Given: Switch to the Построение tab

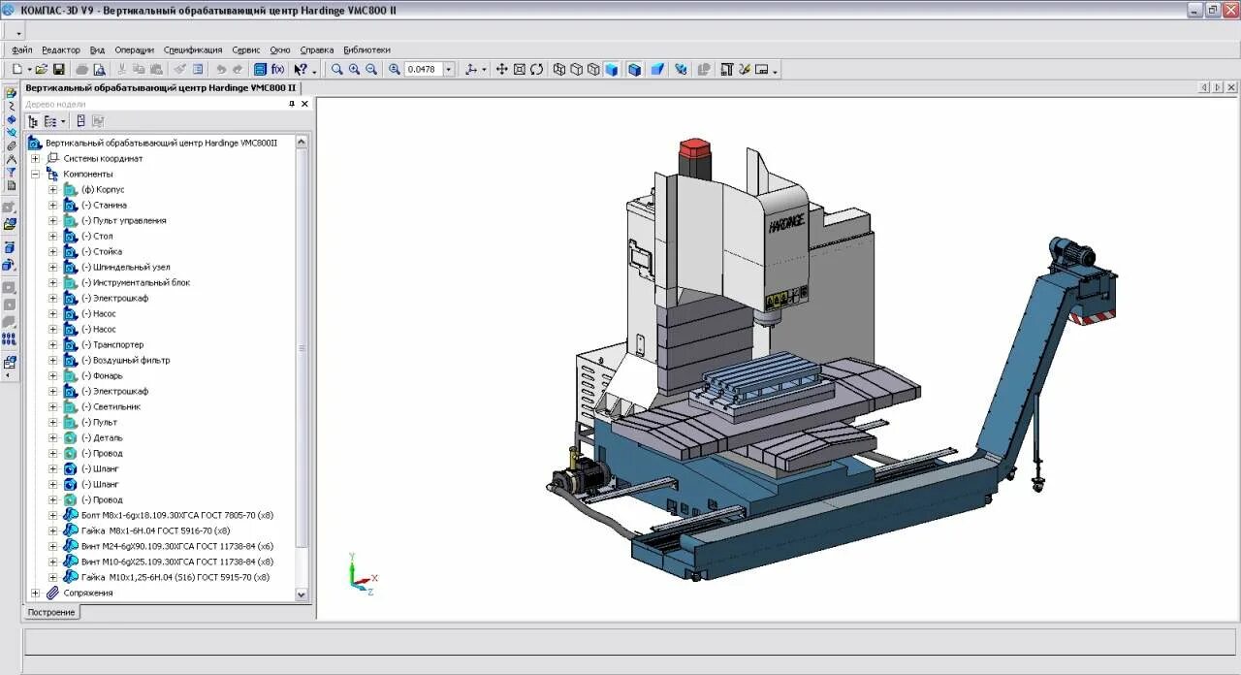Looking at the screenshot, I should coord(51,612).
